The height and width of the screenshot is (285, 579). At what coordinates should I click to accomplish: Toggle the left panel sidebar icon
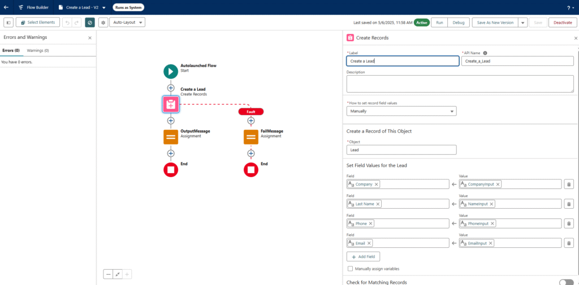8,22
